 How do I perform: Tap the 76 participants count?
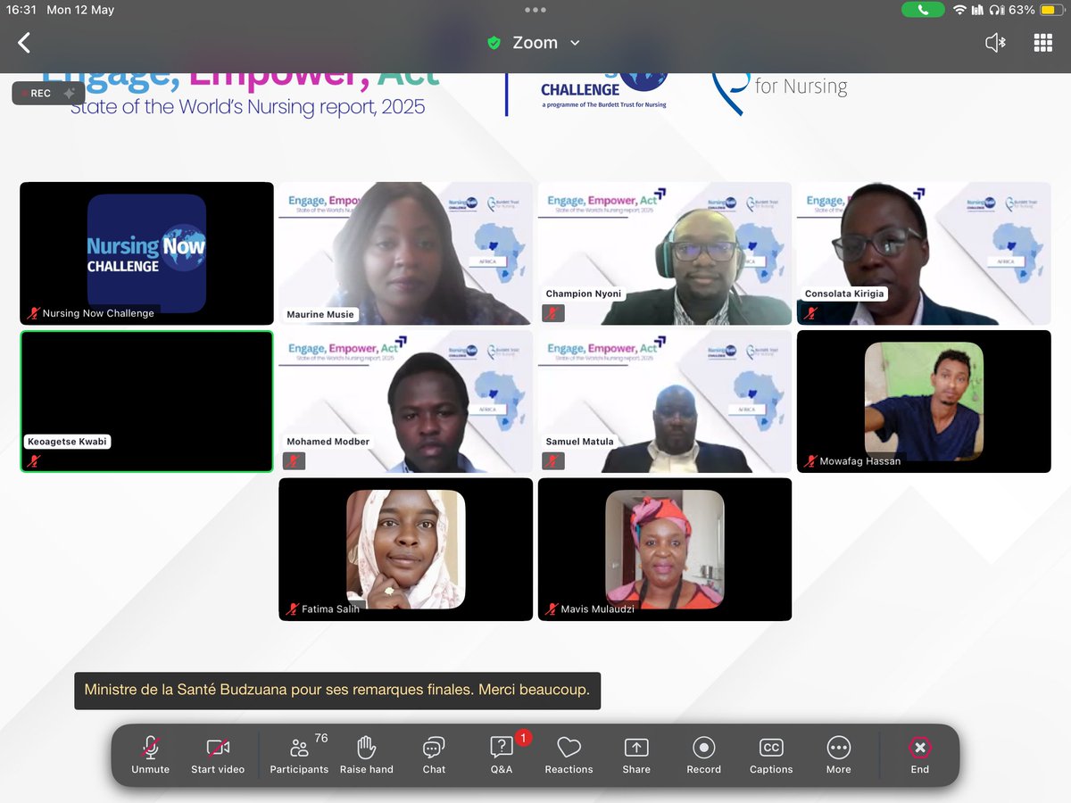[x=321, y=738]
